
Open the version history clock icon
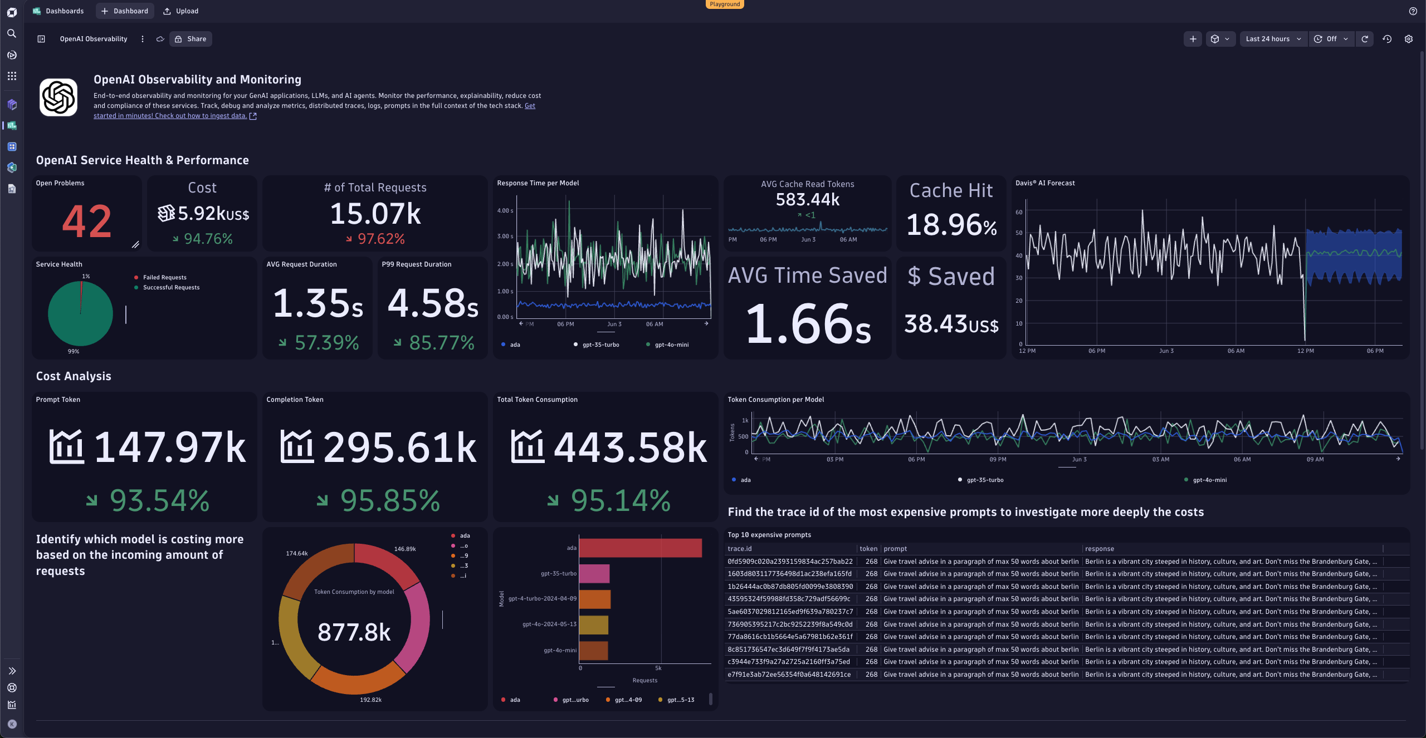click(1387, 39)
